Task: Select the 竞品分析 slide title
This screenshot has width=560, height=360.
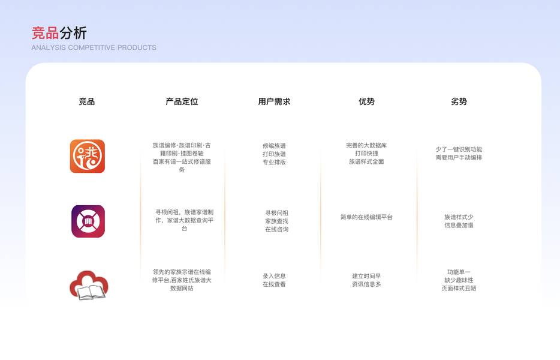Action: click(59, 33)
